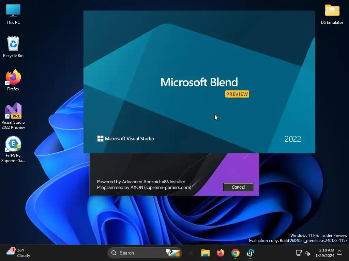The width and height of the screenshot is (349, 261).
Task: Click the search highlight puzzle image
Action: coord(173,253)
